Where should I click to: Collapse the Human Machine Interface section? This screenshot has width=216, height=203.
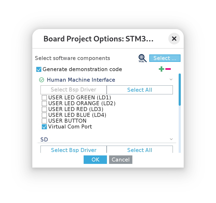171,80
